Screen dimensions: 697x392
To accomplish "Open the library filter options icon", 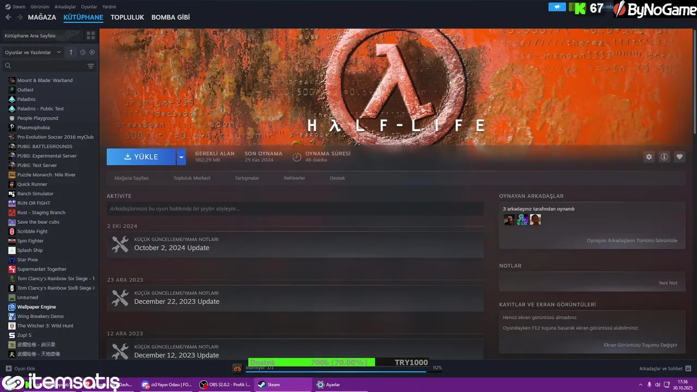I will 90,66.
